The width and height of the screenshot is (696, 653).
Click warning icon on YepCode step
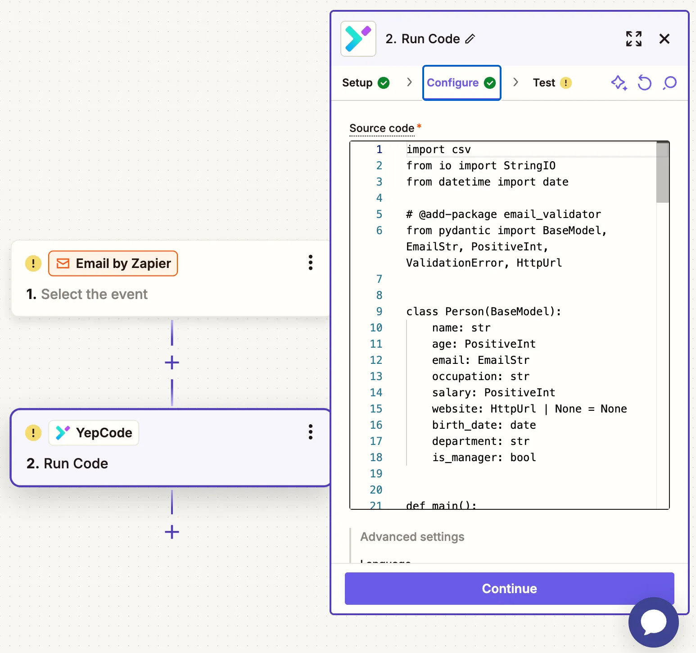point(33,433)
